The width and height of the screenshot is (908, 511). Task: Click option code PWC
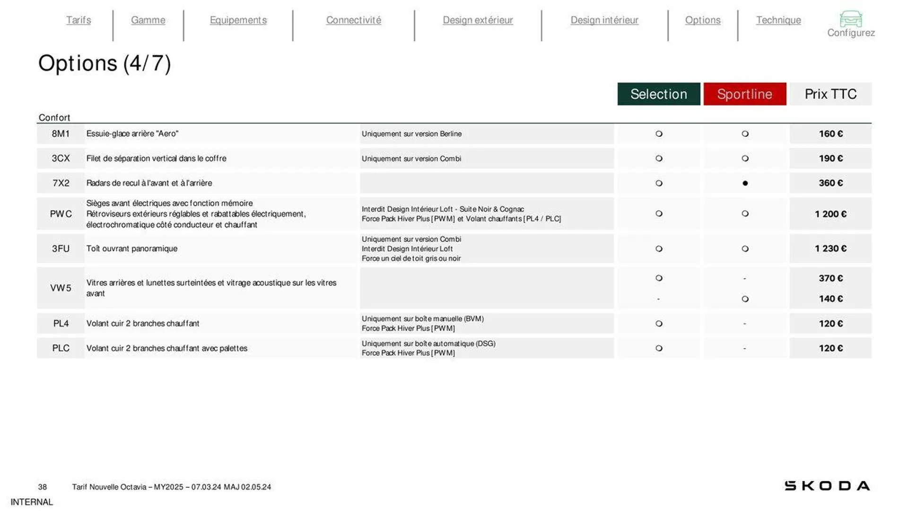tap(61, 214)
